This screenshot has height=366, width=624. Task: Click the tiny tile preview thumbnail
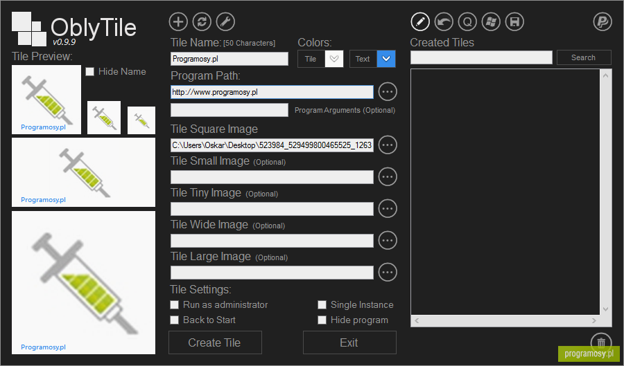pyautogui.click(x=141, y=120)
